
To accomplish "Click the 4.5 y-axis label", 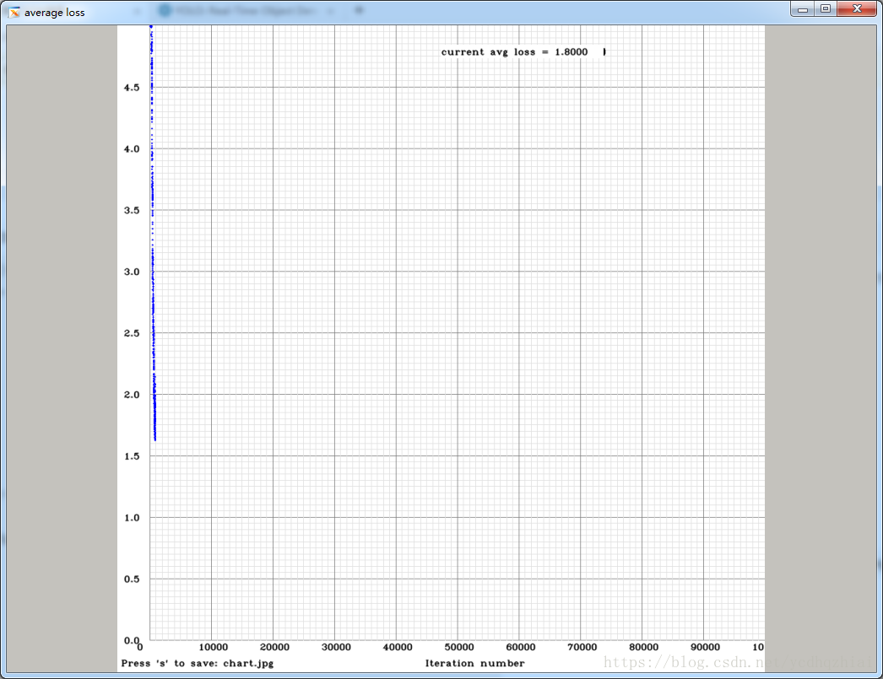I will point(132,87).
